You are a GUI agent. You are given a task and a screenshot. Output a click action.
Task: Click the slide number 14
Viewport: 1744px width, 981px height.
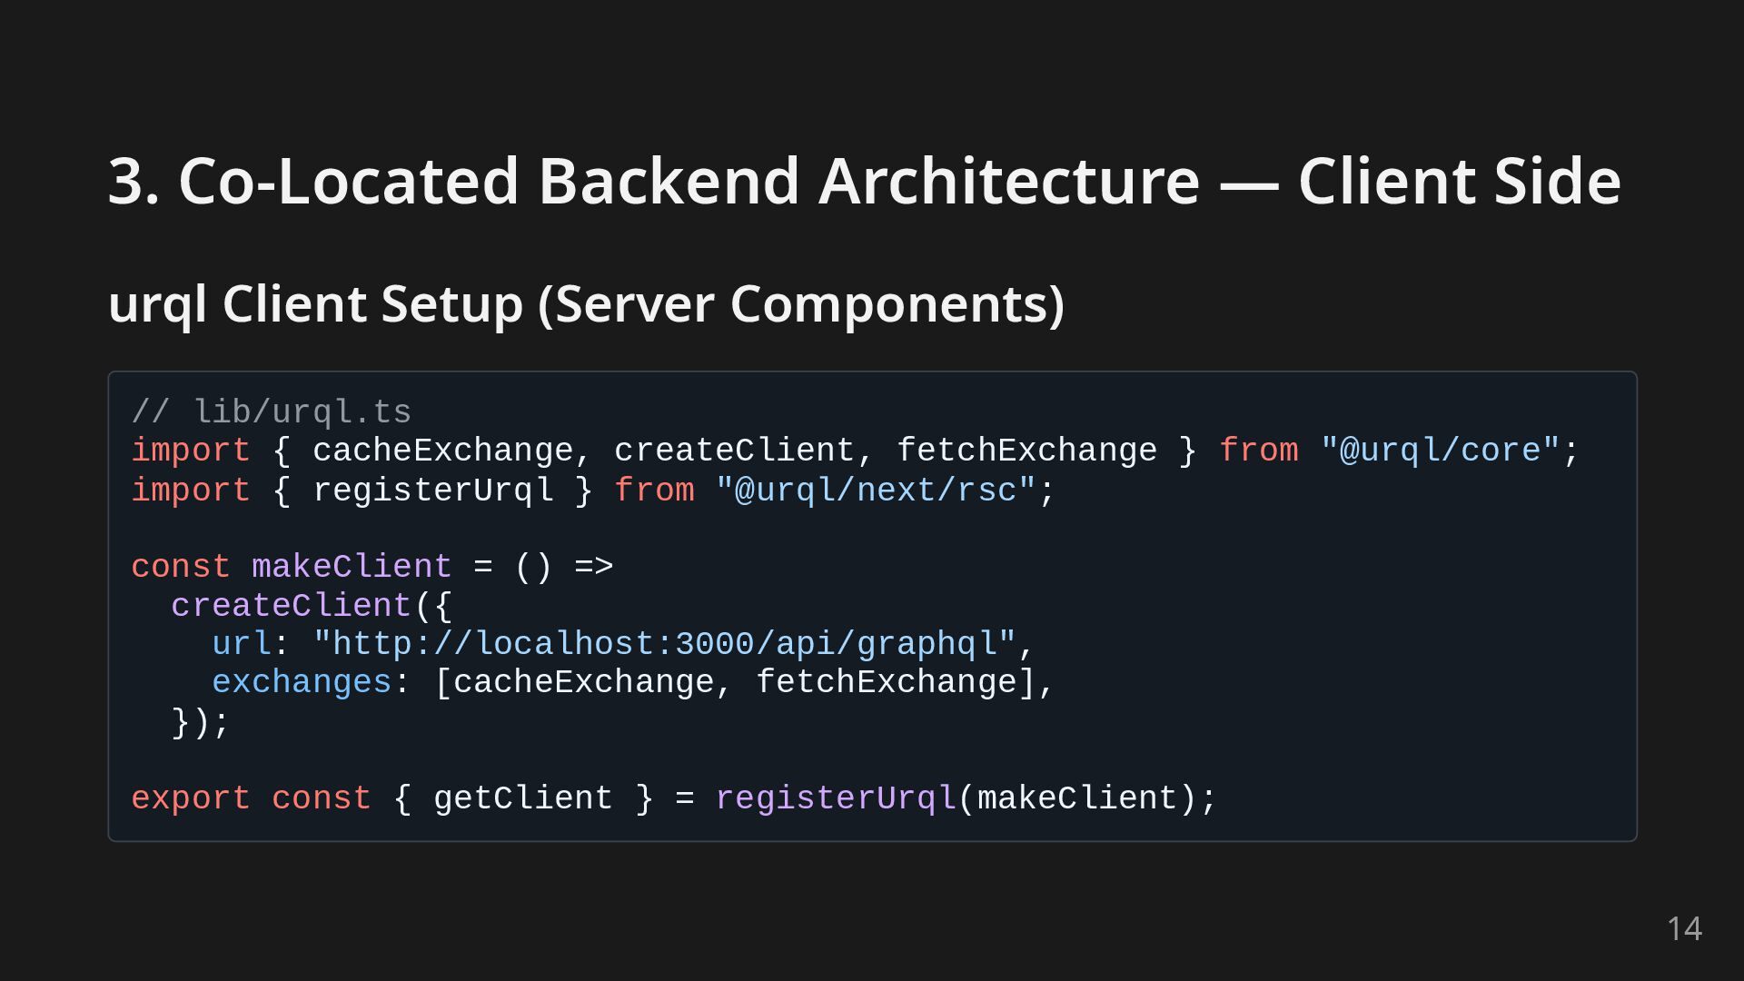click(x=1684, y=928)
